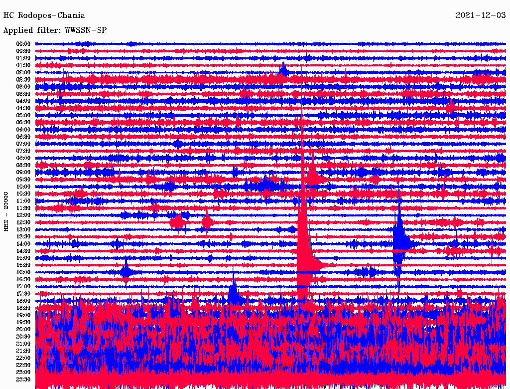Click the 00:30 time label
Viewport: 510px width, 389px height.
[23, 51]
